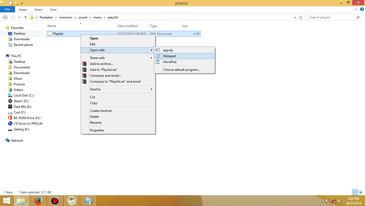Screen dimensions: 365x206
Task: Switch to the Home ribbon tab
Action: 23,10
